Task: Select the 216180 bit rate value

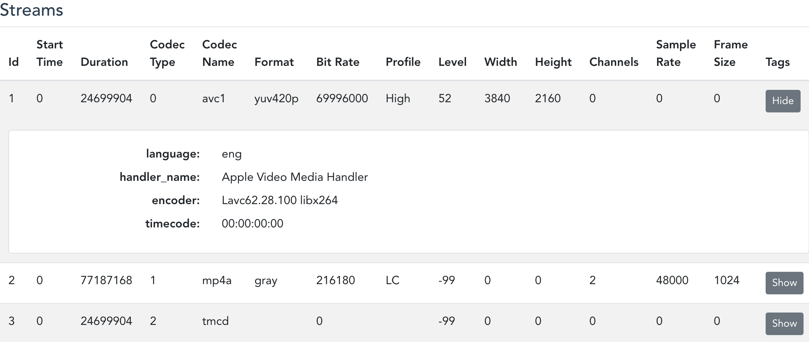Action: (335, 280)
